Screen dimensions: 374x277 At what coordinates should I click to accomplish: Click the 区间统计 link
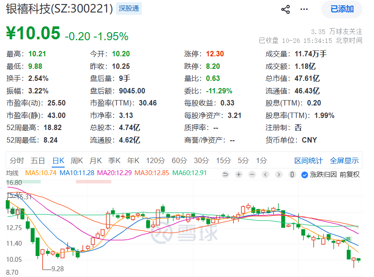click(x=308, y=160)
